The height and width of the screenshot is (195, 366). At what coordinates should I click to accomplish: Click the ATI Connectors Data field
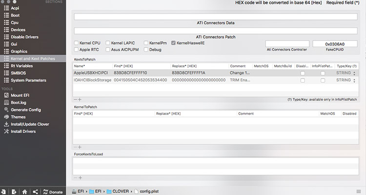point(216,17)
